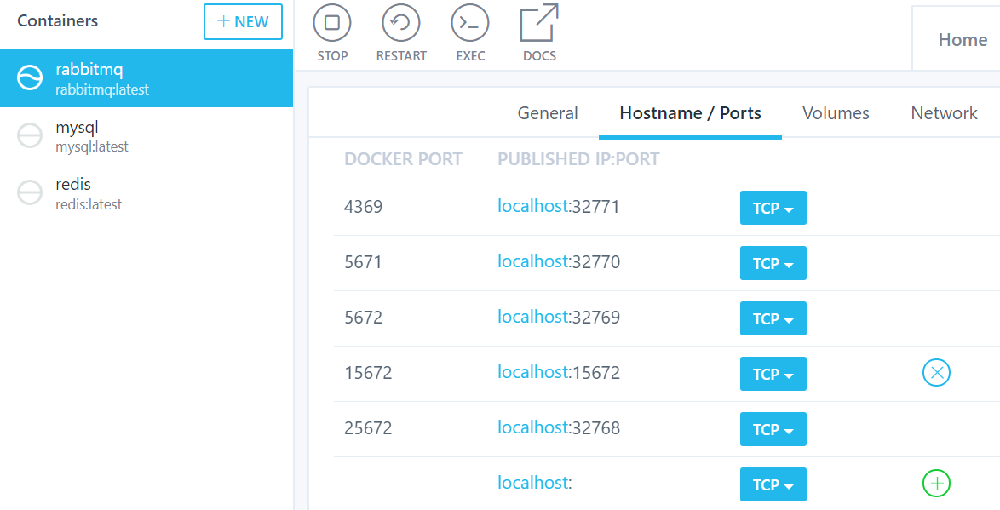Switch to the Network tab

click(x=943, y=112)
